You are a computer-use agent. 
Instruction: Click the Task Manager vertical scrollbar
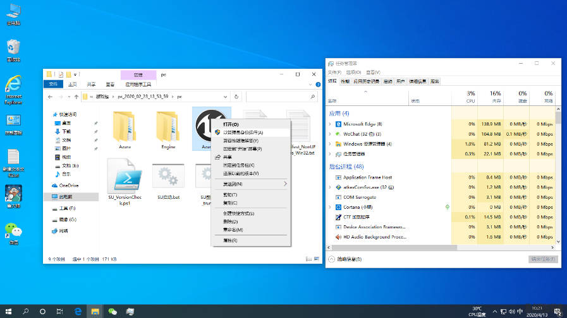coord(558,177)
